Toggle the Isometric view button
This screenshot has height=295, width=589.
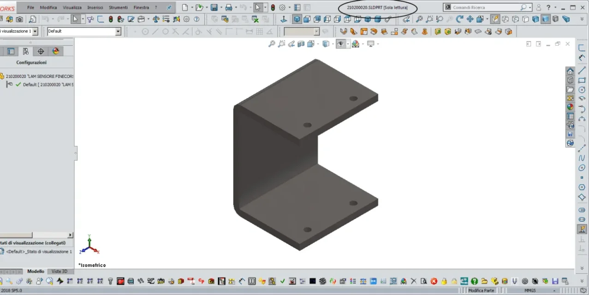pos(297,19)
